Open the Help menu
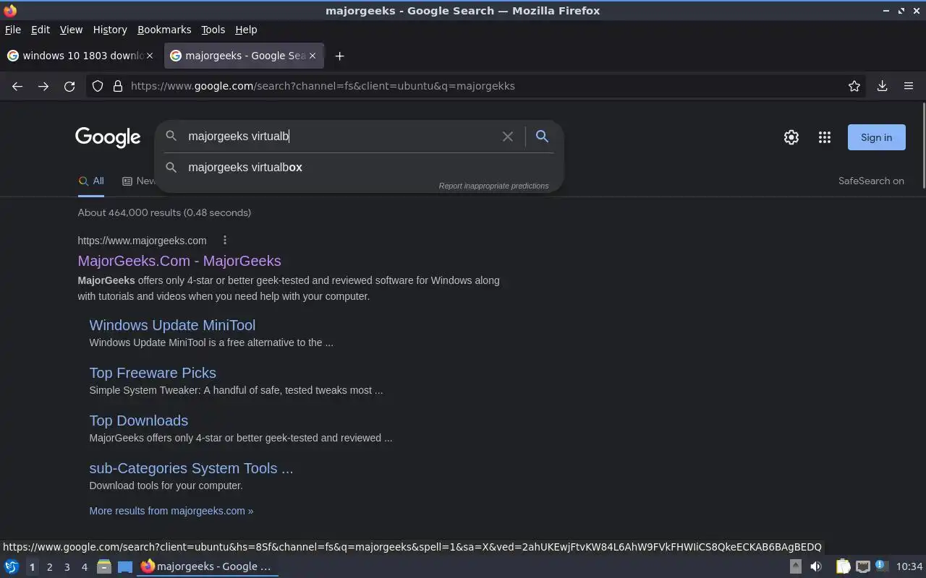 click(x=246, y=30)
